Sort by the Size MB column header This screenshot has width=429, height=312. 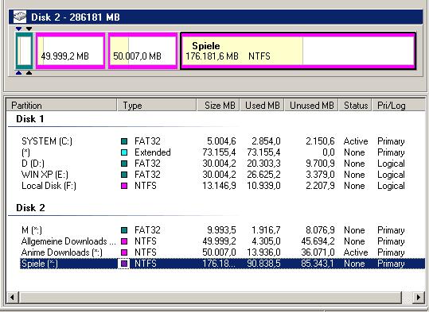coord(218,106)
